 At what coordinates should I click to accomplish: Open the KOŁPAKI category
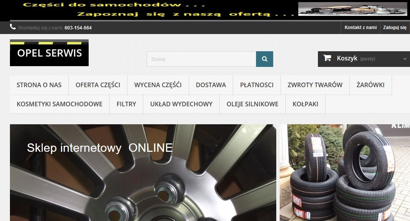305,104
